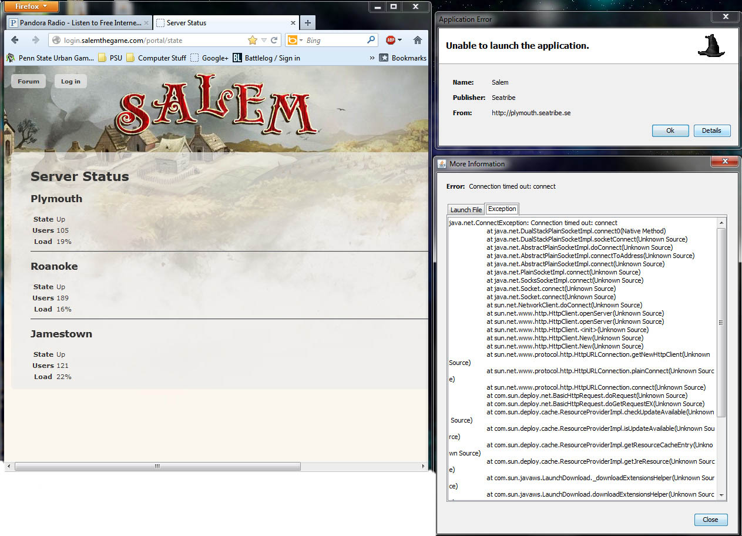
Task: Click the Plymouth server heading
Action: click(x=56, y=199)
